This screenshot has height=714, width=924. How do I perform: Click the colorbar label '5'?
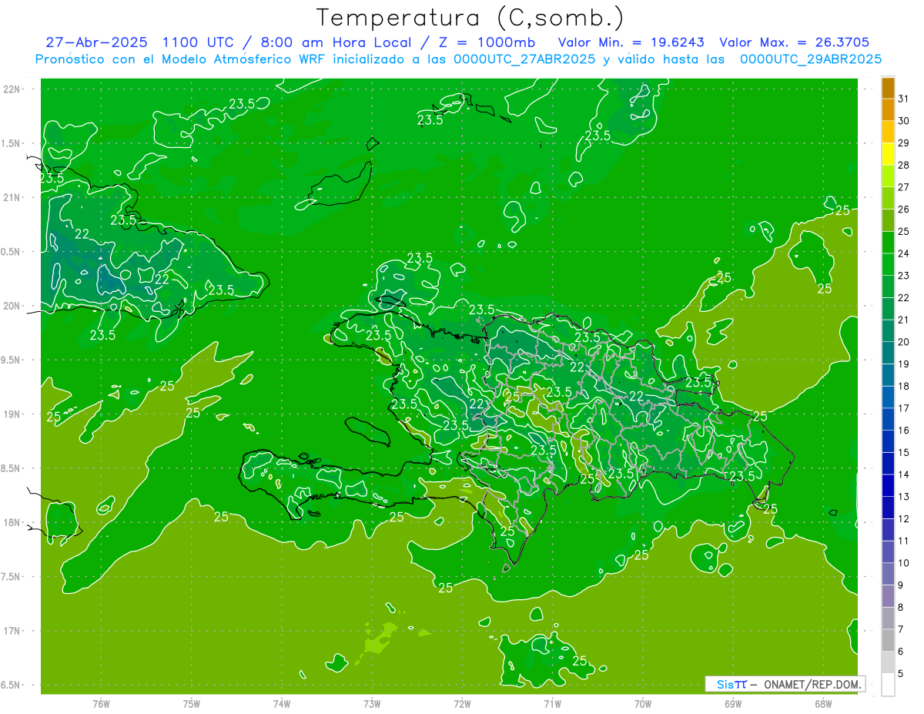pyautogui.click(x=902, y=674)
